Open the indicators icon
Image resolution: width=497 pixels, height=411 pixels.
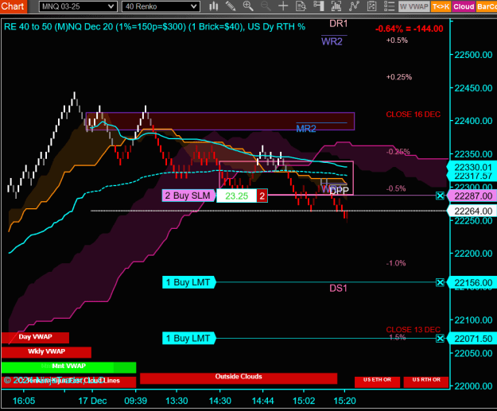354,6
